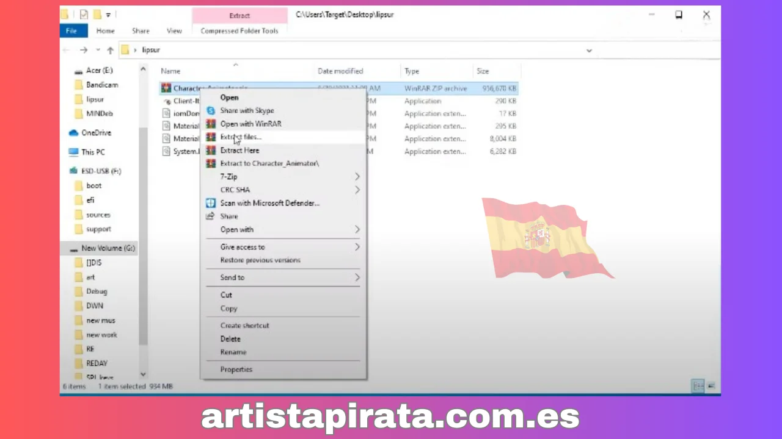Click the MINDeb folder icon

pos(78,113)
